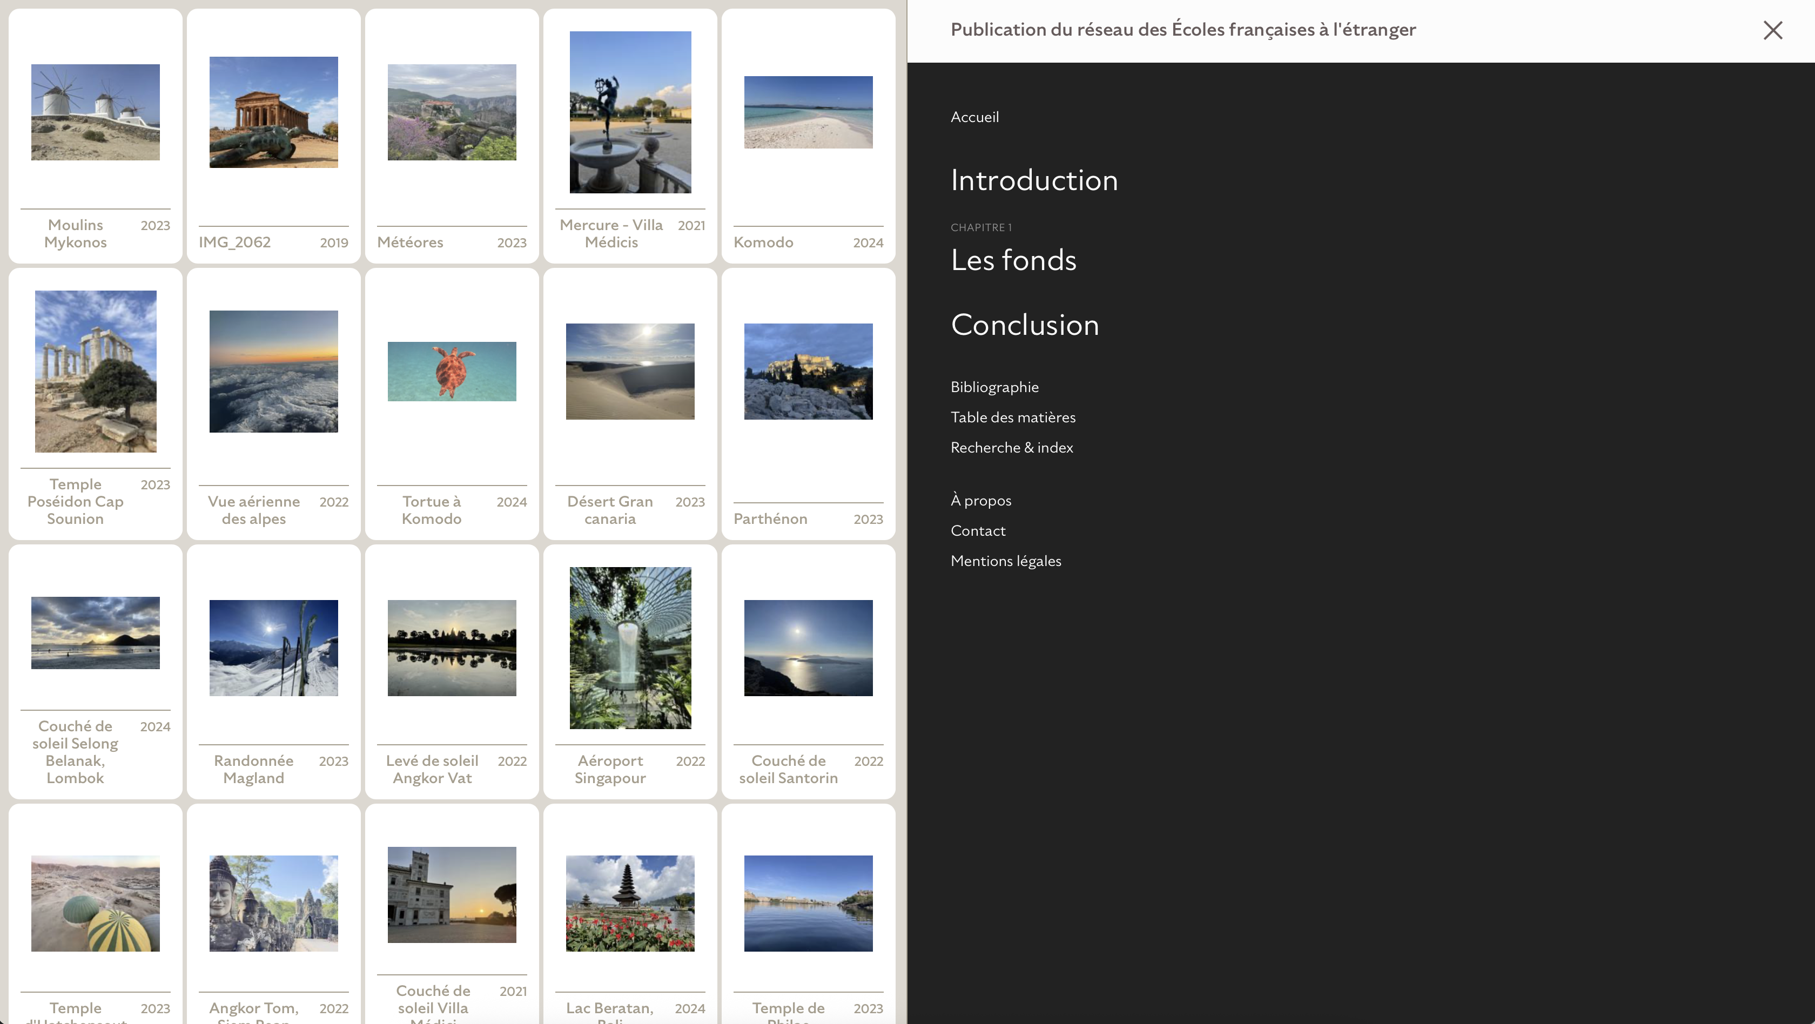Open the Bibliographie page

tap(994, 387)
